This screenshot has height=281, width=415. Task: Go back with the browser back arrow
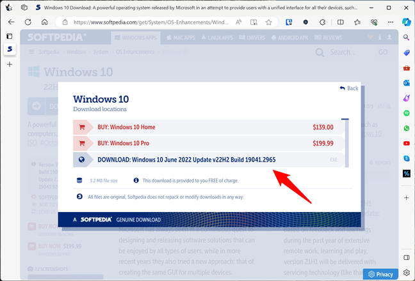click(x=11, y=22)
